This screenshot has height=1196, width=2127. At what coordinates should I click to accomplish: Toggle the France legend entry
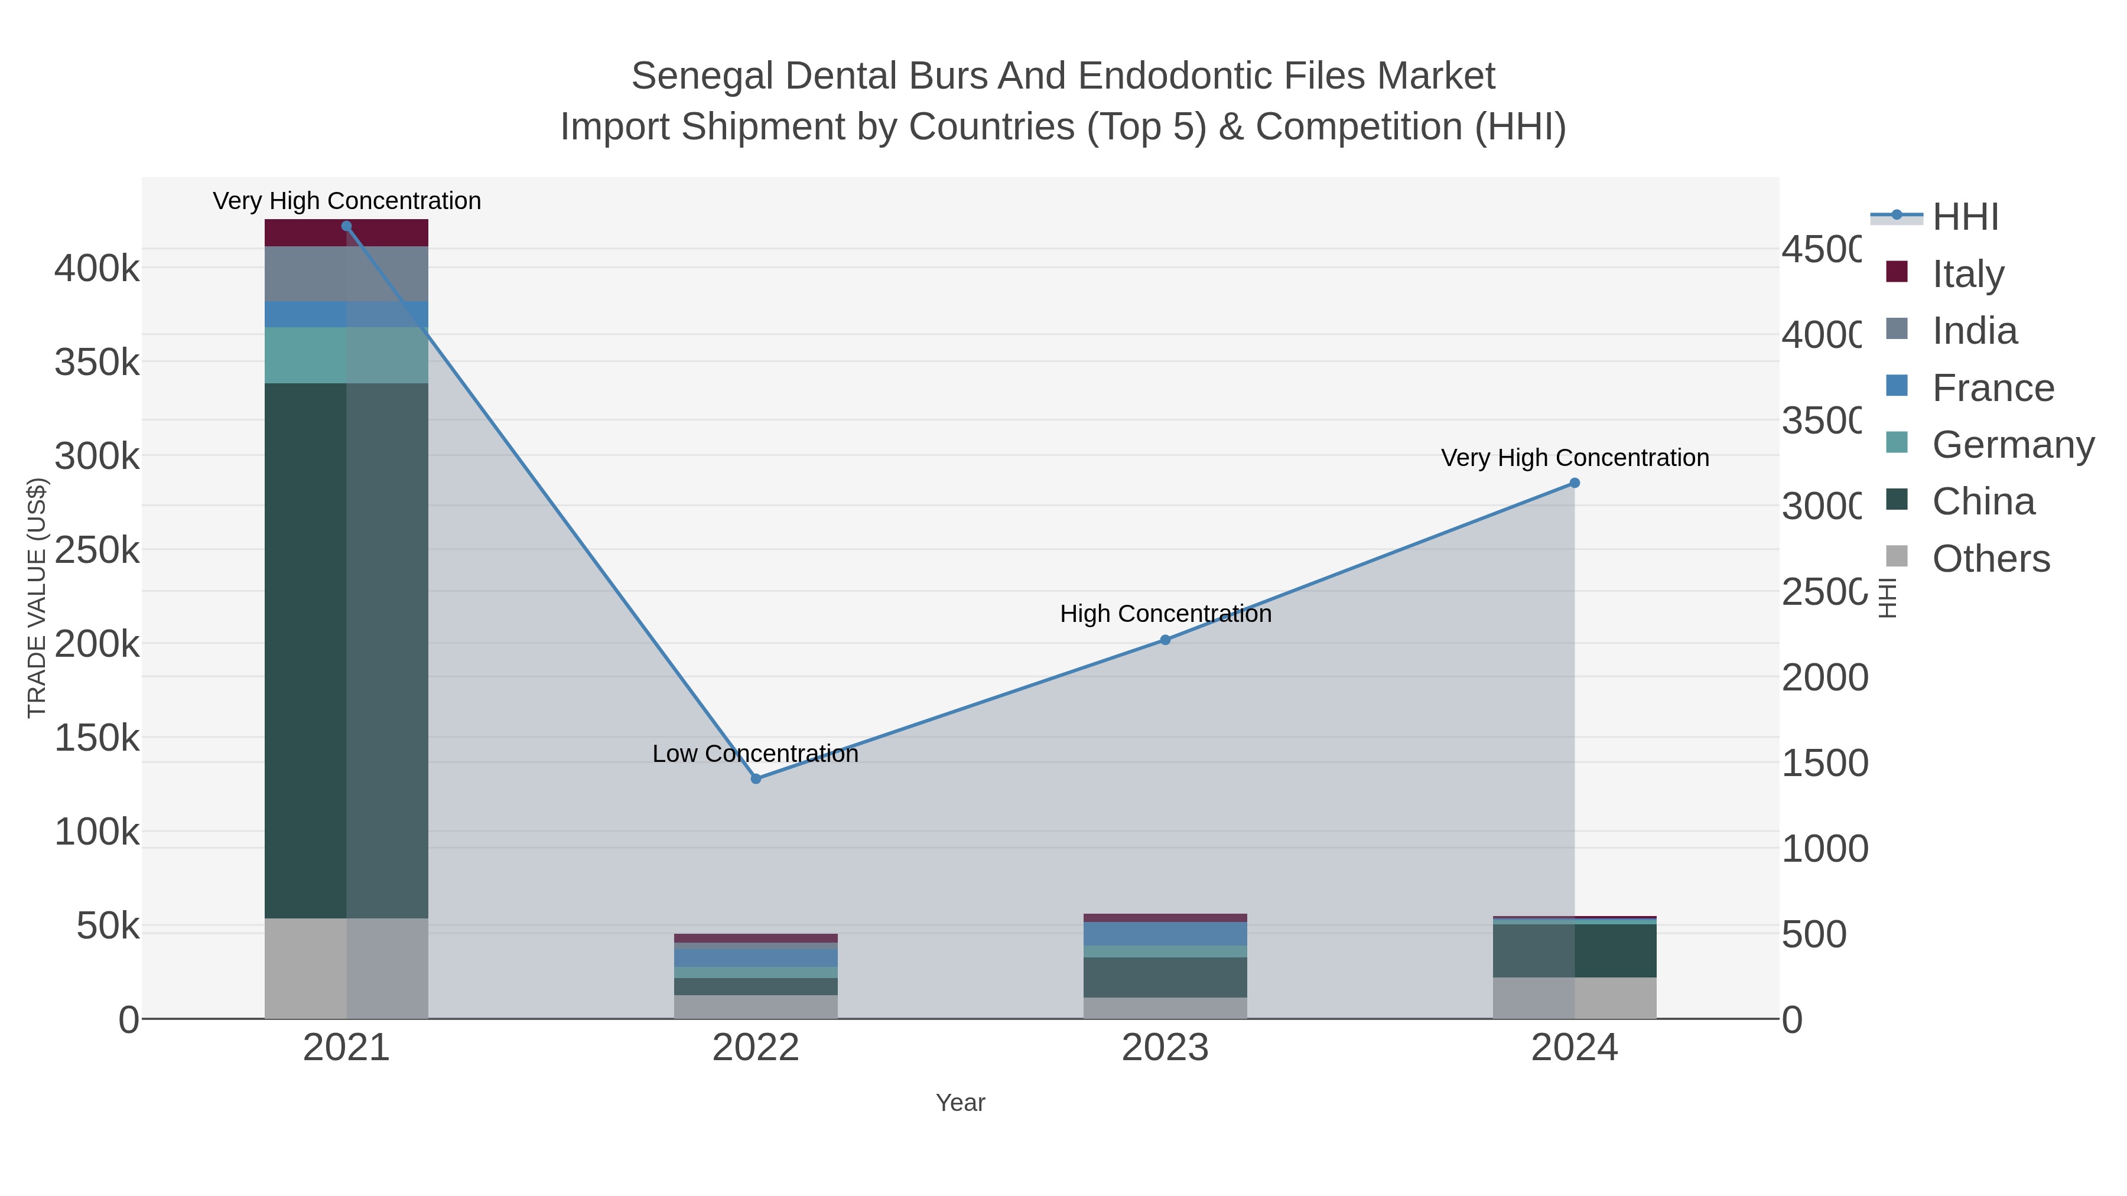tap(1970, 387)
